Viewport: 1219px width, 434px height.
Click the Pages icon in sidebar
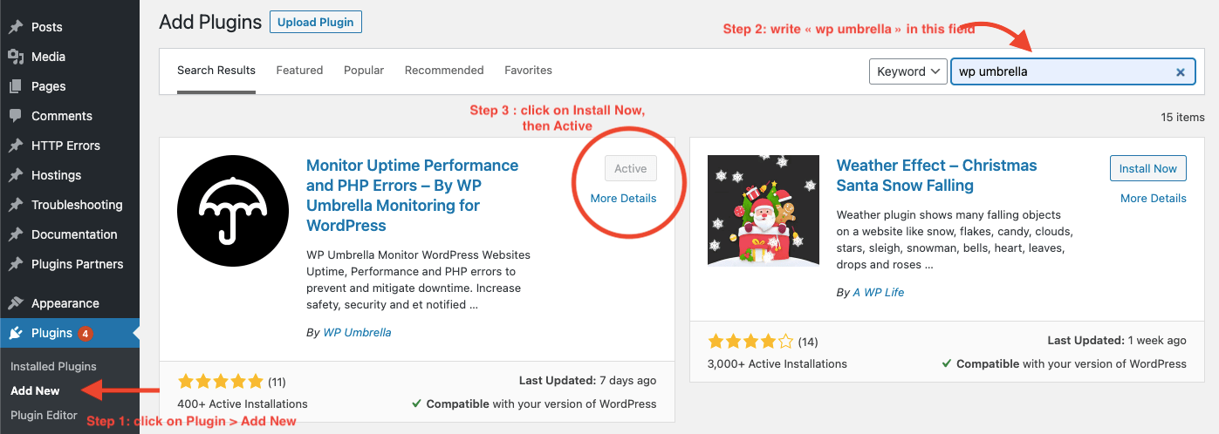click(16, 86)
